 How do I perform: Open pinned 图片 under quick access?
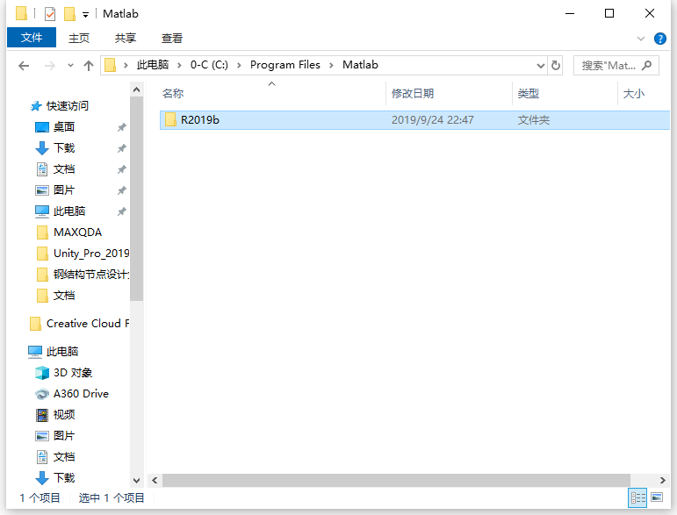[x=64, y=190]
